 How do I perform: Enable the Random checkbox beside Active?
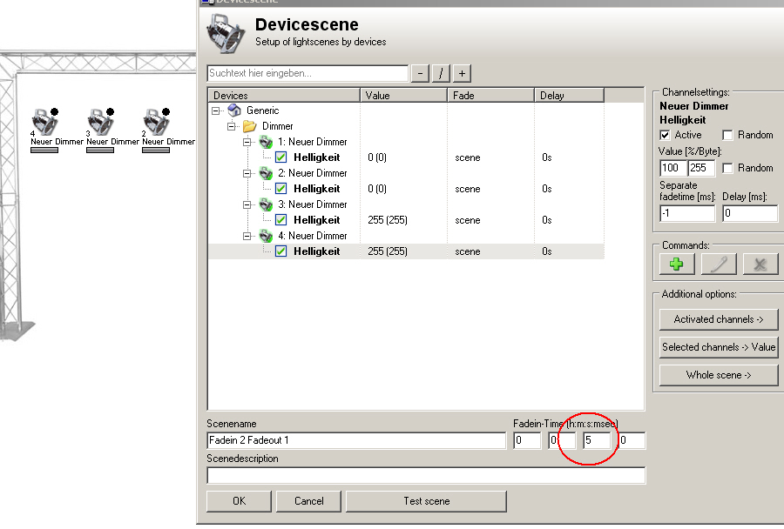727,135
